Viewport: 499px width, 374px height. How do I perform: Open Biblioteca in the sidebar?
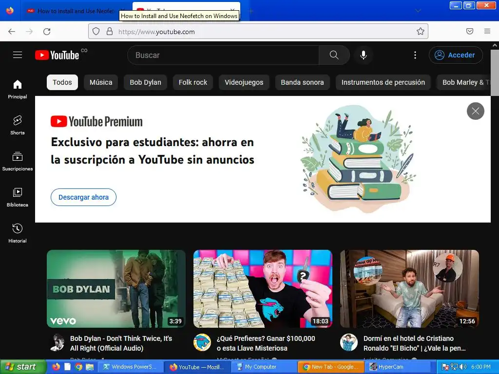(18, 198)
